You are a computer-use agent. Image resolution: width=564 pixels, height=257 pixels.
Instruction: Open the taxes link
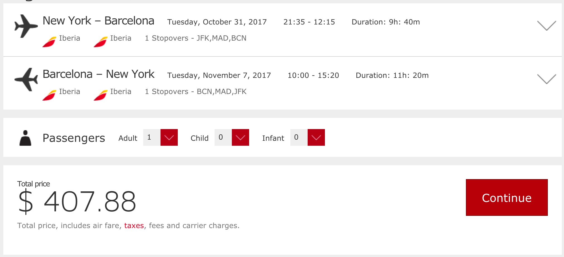[x=134, y=226]
